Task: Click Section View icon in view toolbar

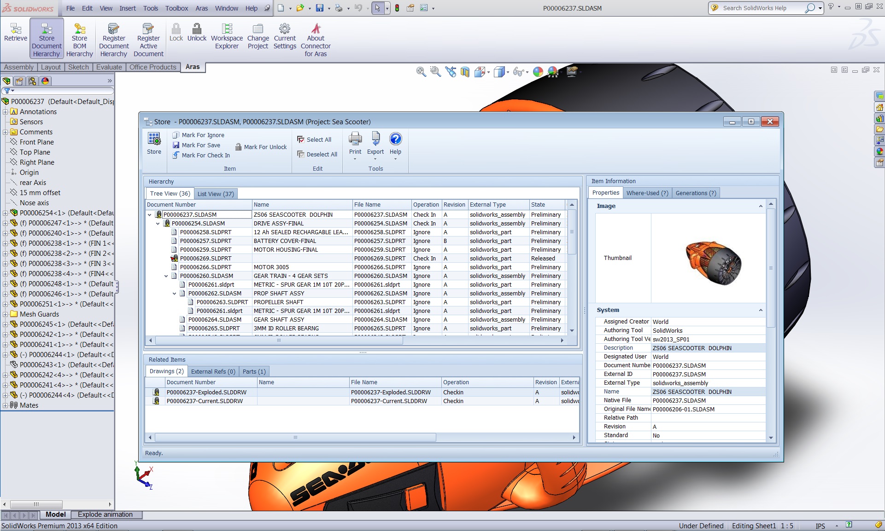Action: point(465,71)
